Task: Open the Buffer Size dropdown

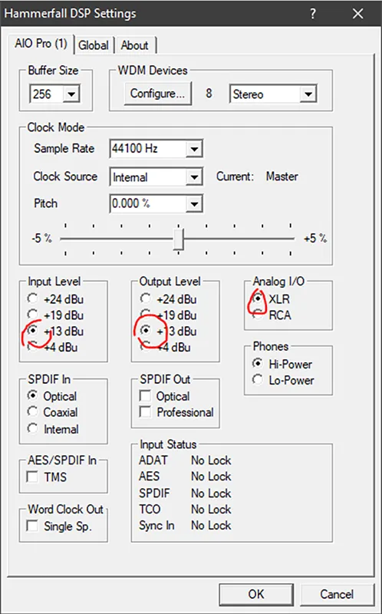Action: (x=71, y=94)
